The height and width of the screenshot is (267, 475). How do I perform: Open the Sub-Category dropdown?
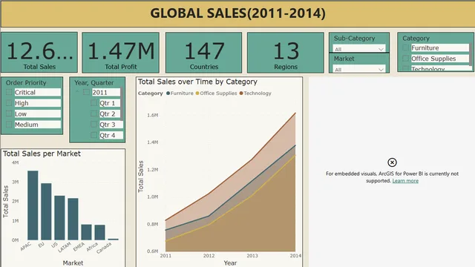[359, 49]
